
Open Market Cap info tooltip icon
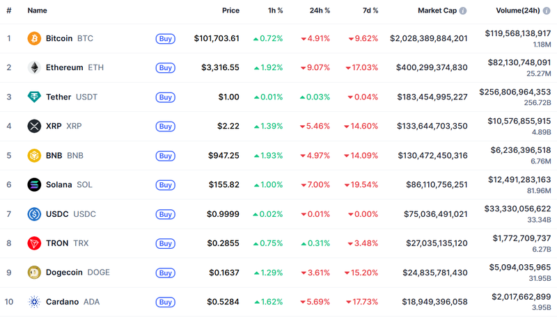463,11
